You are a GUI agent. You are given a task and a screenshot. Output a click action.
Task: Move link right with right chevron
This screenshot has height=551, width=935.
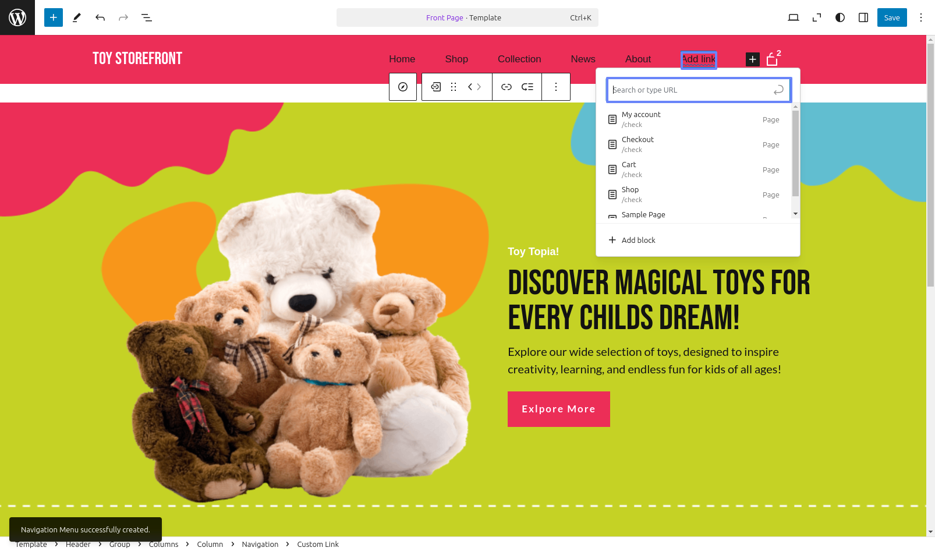pos(479,87)
